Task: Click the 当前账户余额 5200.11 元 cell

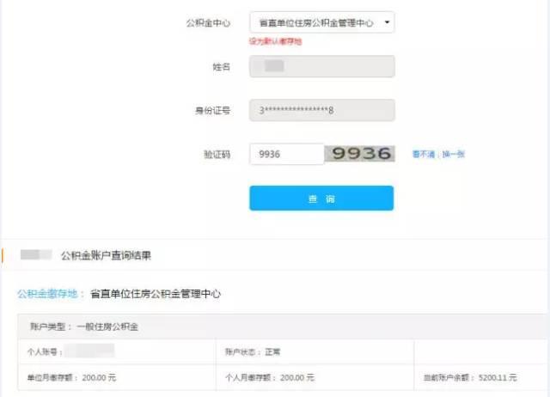Action: click(481, 377)
